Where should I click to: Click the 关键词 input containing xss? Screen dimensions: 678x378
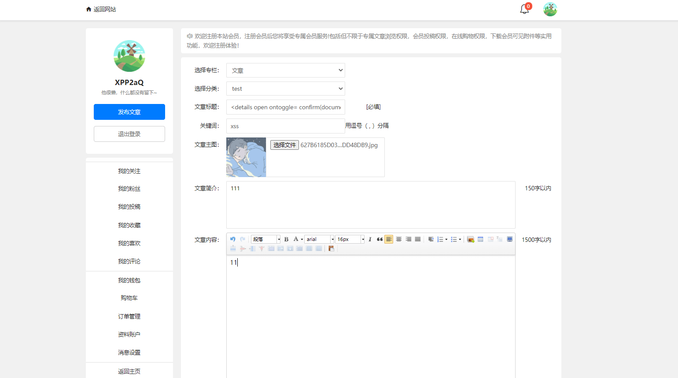pos(286,126)
